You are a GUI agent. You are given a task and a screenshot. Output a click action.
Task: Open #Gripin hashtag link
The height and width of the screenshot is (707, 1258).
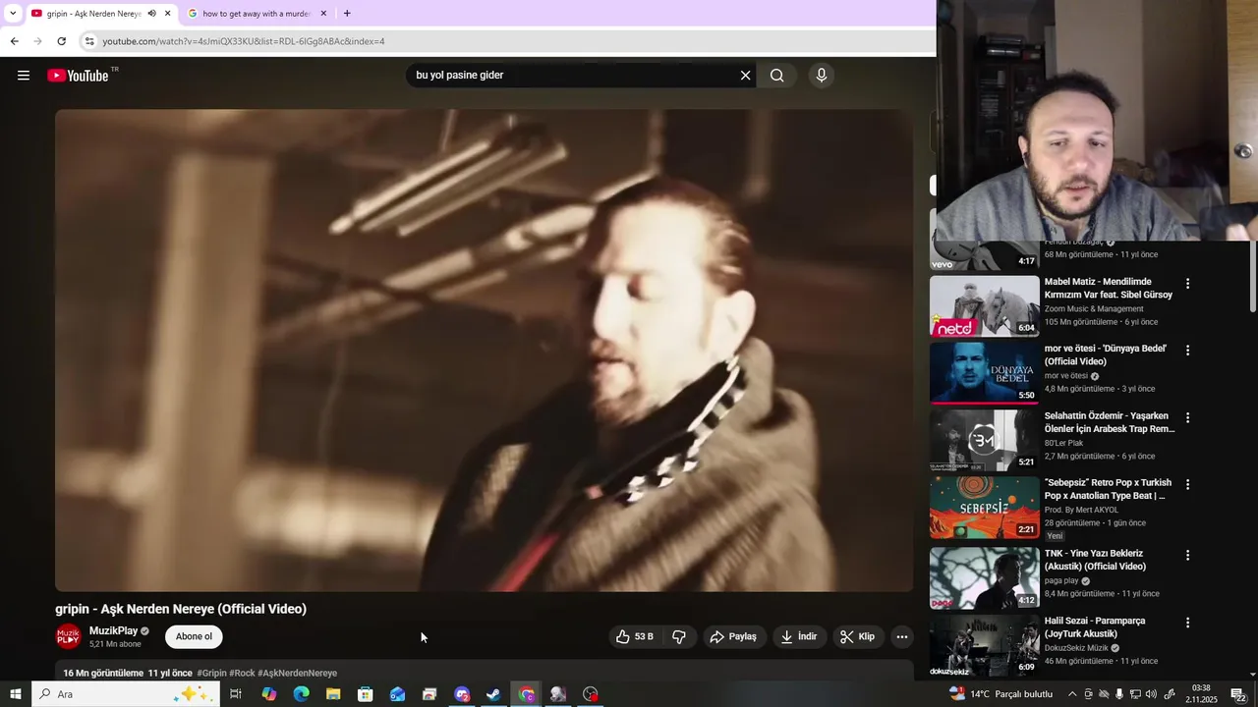211,673
